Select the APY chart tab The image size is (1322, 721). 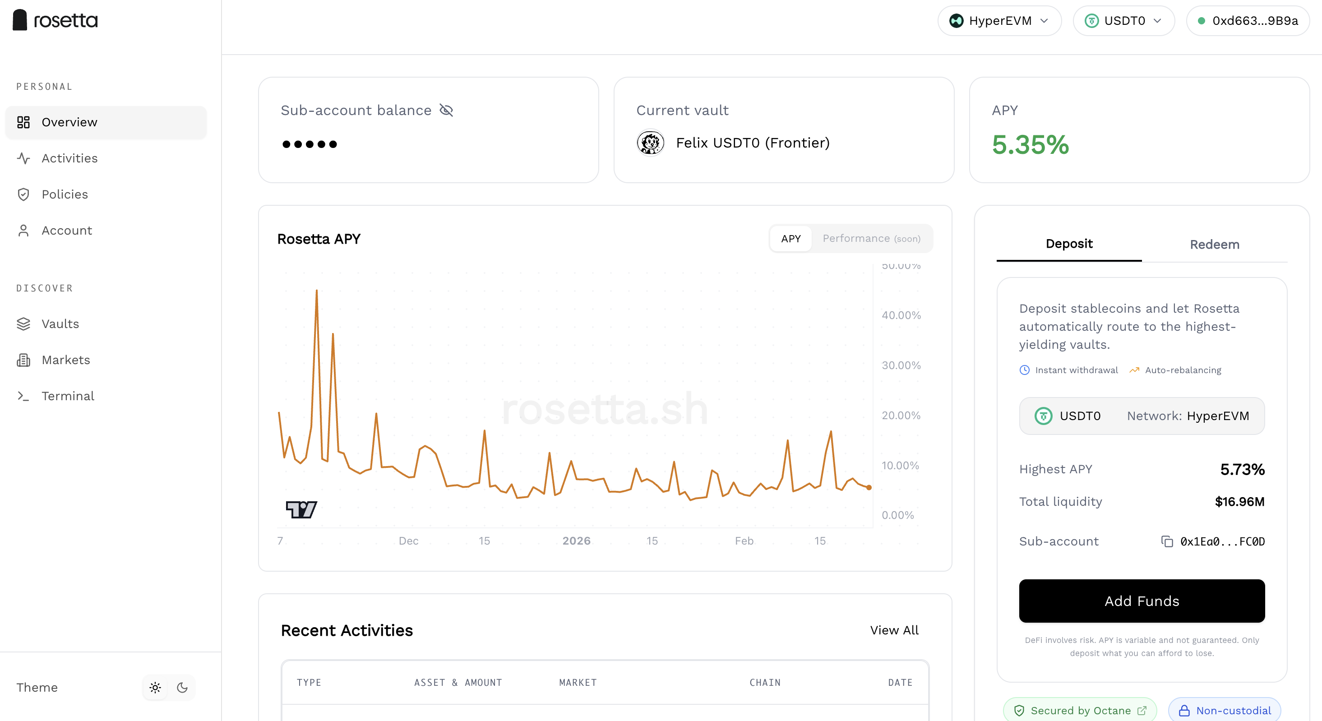[791, 239]
